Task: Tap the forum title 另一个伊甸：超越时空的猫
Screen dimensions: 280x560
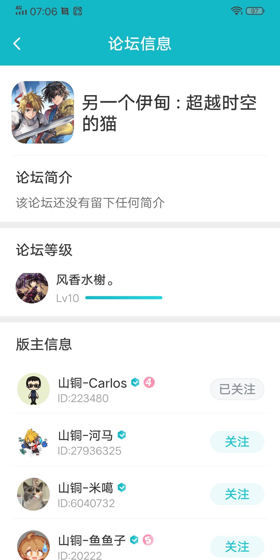Action: pyautogui.click(x=169, y=113)
